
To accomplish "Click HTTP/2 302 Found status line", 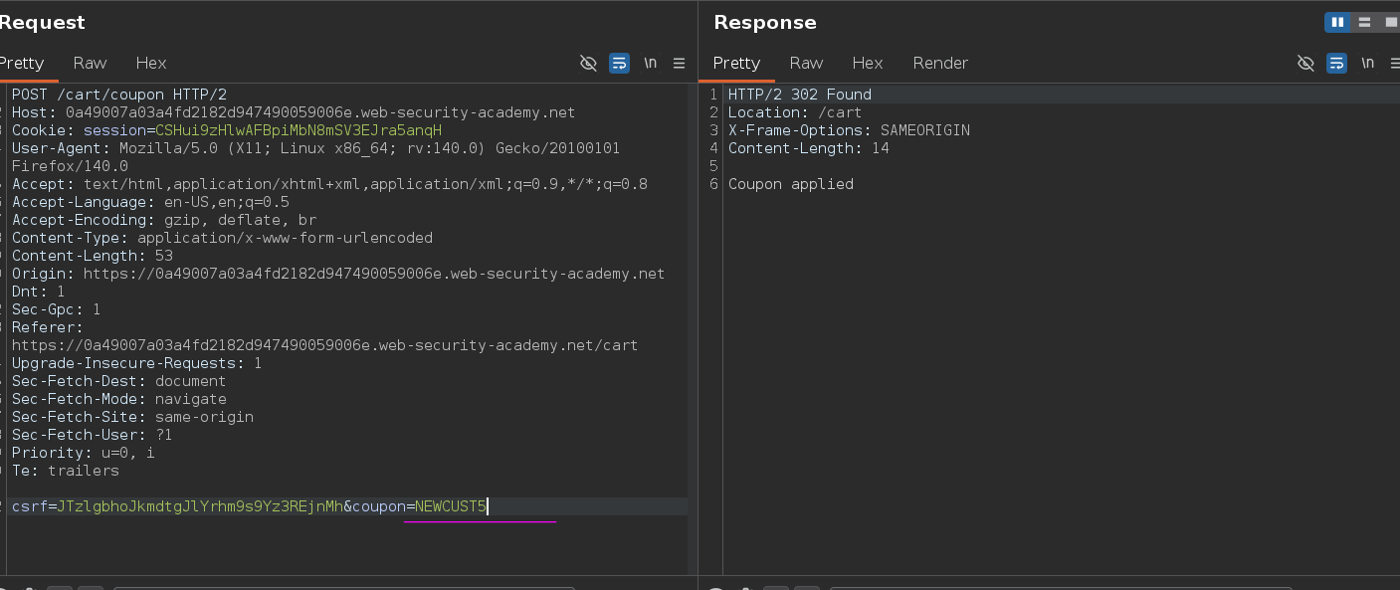I will click(x=800, y=95).
